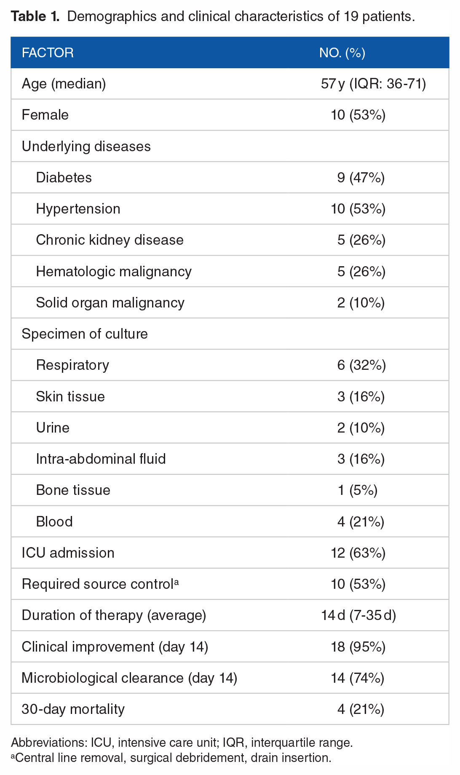Select the Diabetes 9 (47%) value
The height and width of the screenshot is (775, 460).
tap(361, 178)
